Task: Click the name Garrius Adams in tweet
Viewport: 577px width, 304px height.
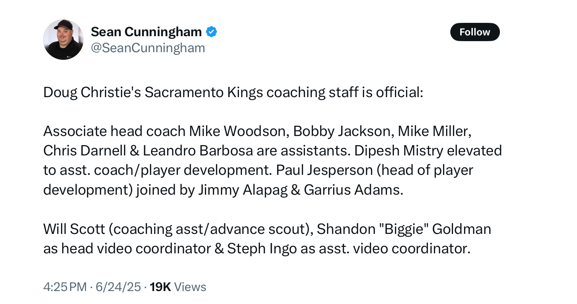Action: coord(353,190)
